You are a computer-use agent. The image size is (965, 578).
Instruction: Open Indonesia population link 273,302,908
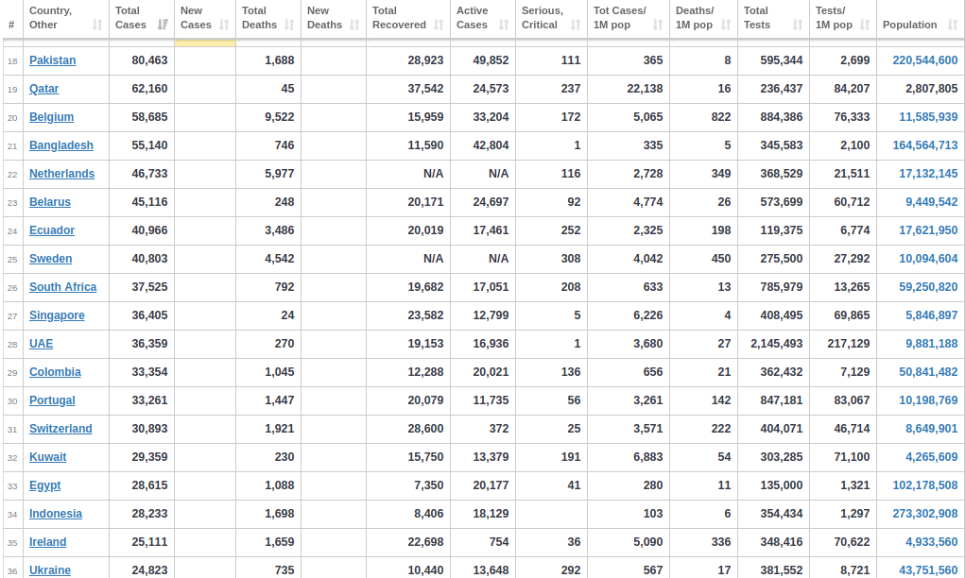(925, 514)
